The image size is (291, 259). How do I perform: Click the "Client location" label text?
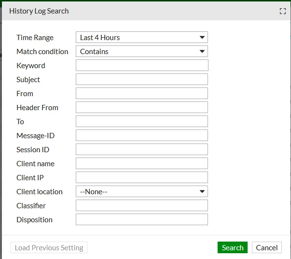40,191
